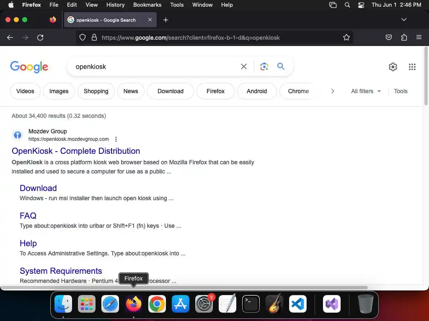Open the three-dot menu beside the Mozdev result

click(116, 139)
